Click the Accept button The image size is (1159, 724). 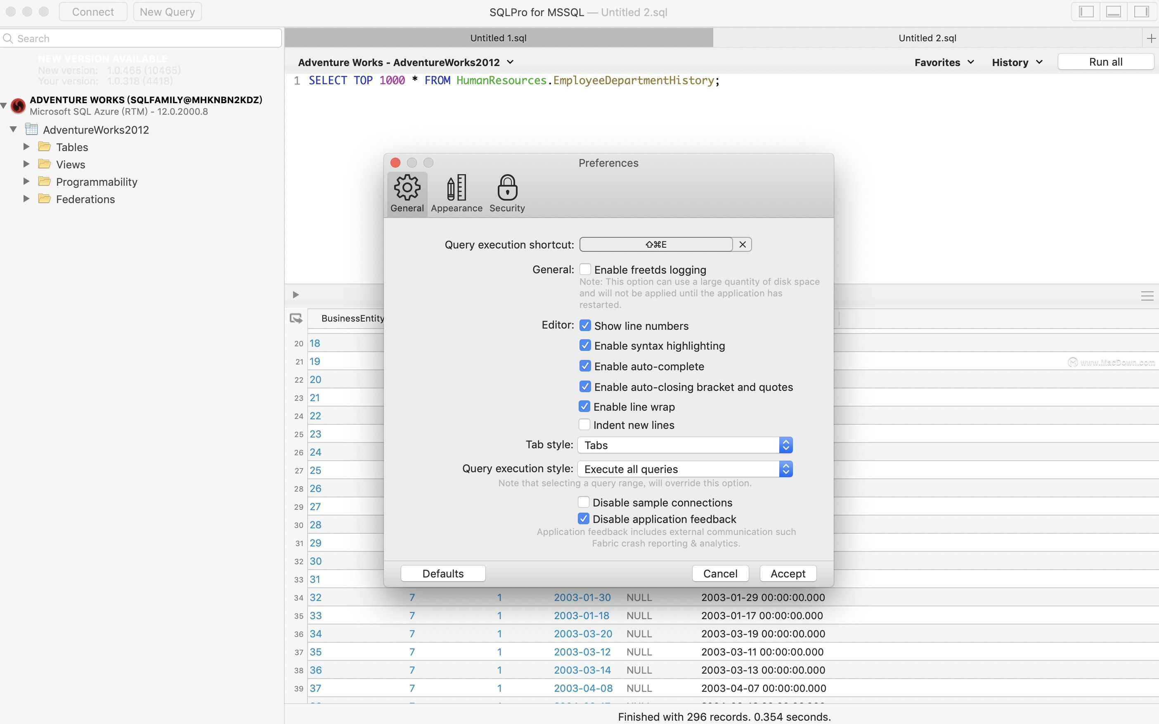[x=788, y=573]
